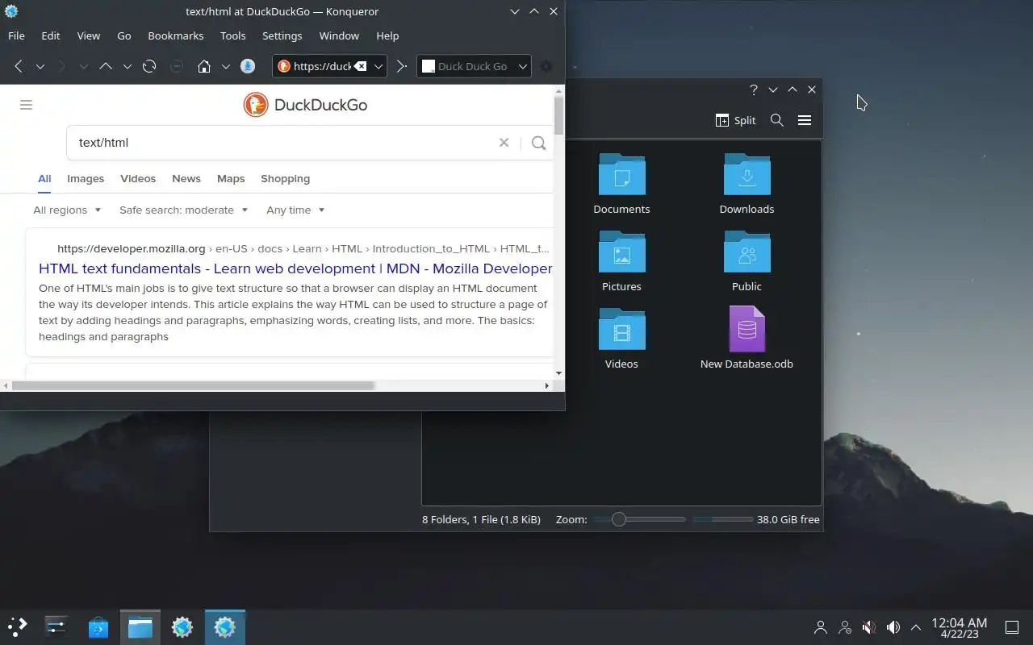Image resolution: width=1033 pixels, height=645 pixels.
Task: Open the Bookmarks menu
Action: tap(176, 35)
